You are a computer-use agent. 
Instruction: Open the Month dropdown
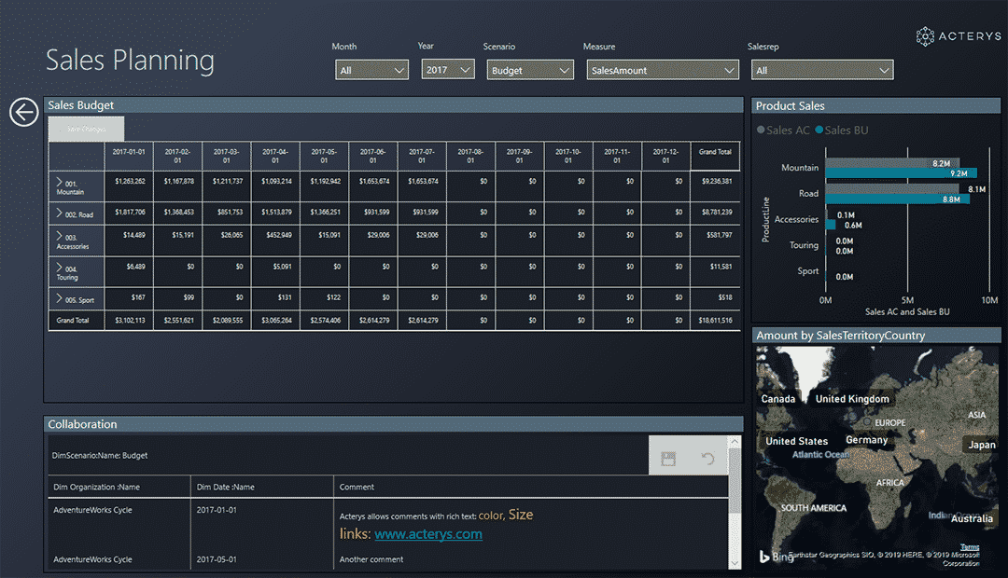372,70
